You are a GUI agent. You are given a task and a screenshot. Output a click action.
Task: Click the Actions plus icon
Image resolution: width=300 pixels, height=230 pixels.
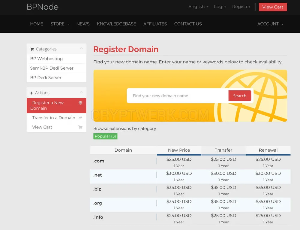click(31, 93)
